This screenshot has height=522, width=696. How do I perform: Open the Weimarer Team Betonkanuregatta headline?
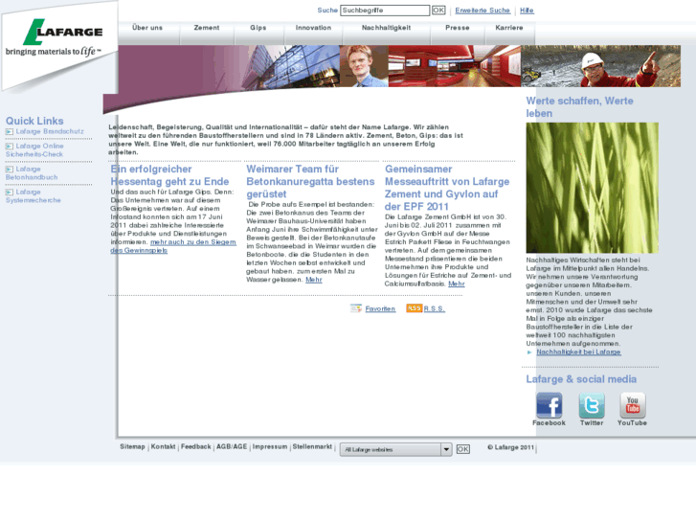tap(310, 182)
